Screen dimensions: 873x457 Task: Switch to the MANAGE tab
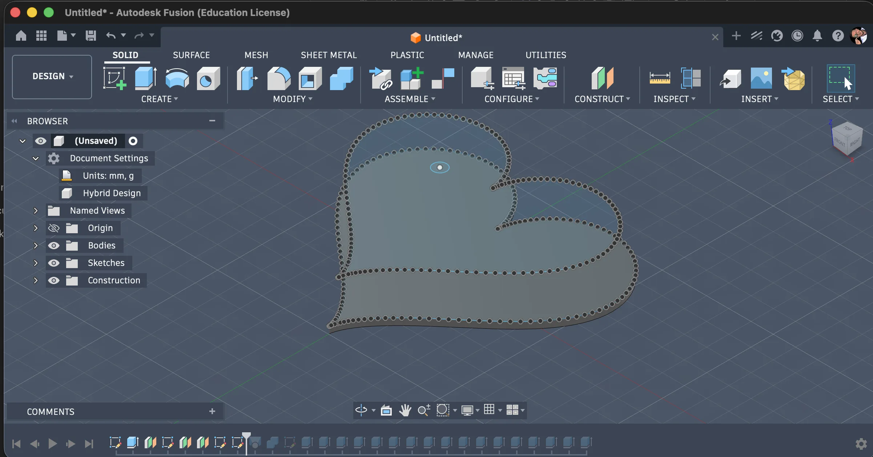click(476, 55)
